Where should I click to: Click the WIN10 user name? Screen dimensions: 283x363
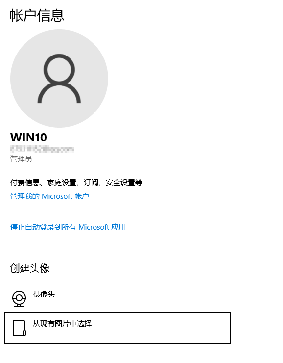[x=28, y=138]
